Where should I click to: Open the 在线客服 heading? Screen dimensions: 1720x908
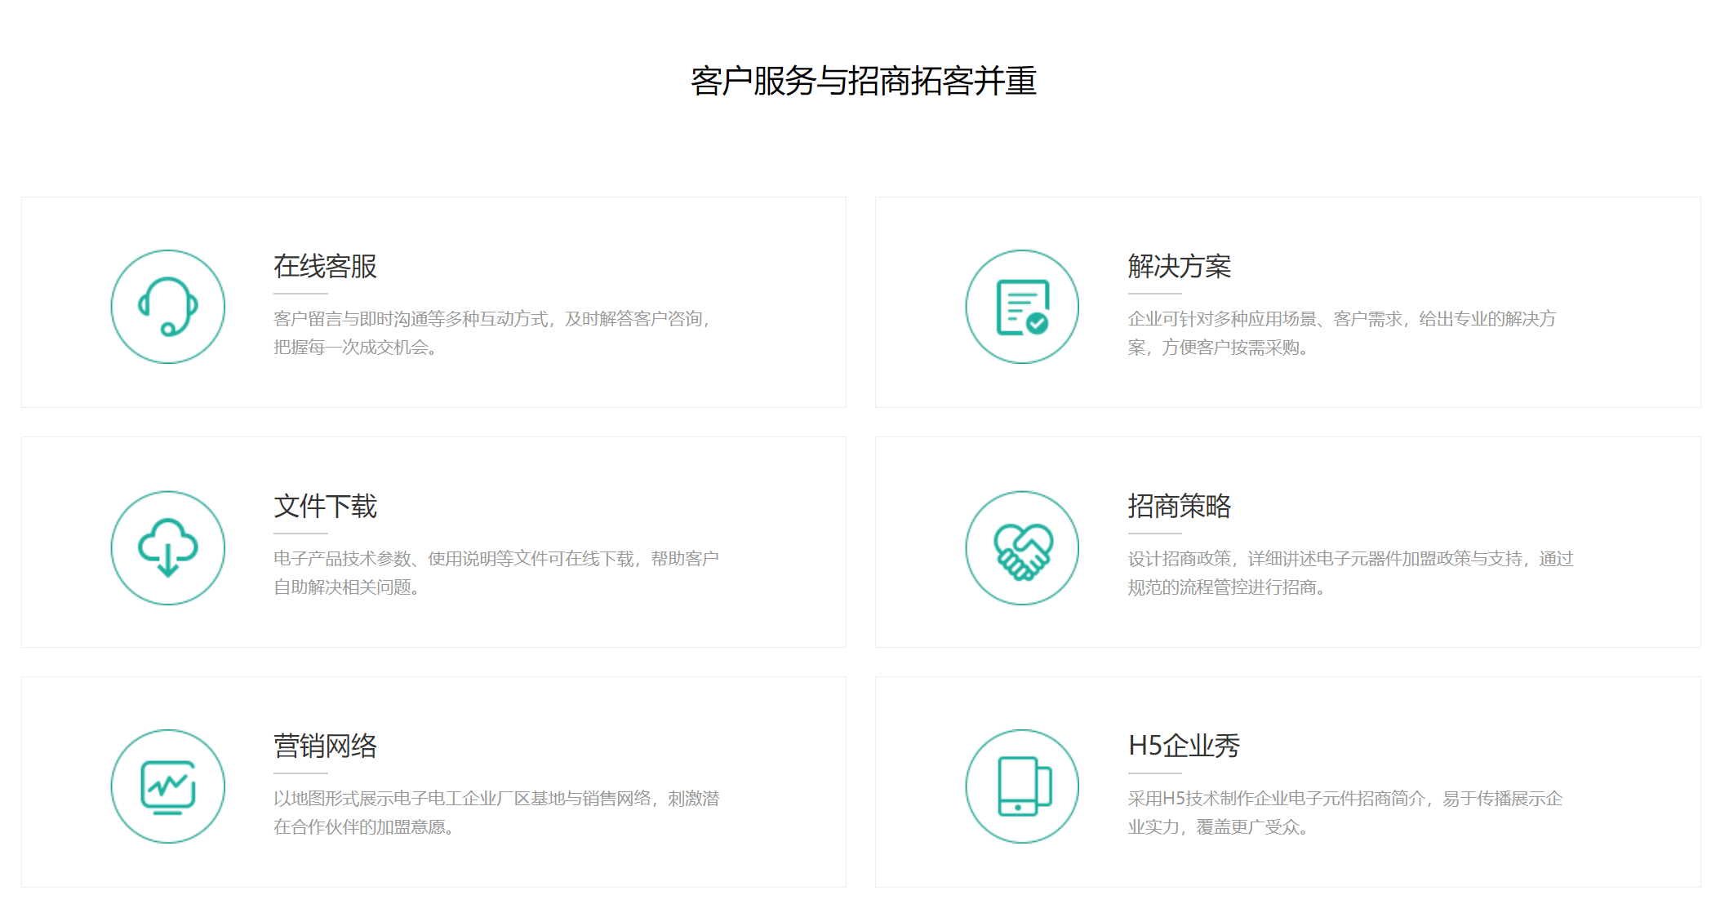(325, 266)
